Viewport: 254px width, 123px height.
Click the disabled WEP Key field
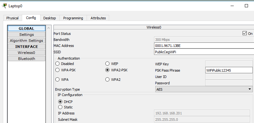(229, 64)
